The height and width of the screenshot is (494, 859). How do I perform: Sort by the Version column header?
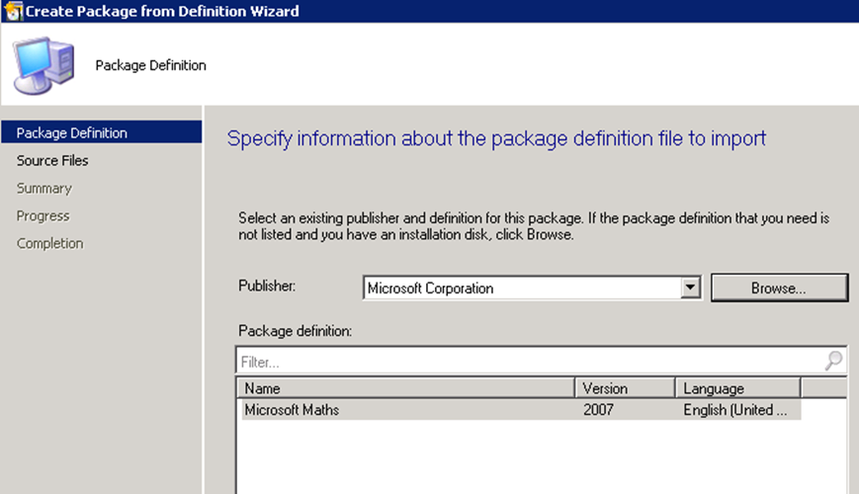(625, 387)
